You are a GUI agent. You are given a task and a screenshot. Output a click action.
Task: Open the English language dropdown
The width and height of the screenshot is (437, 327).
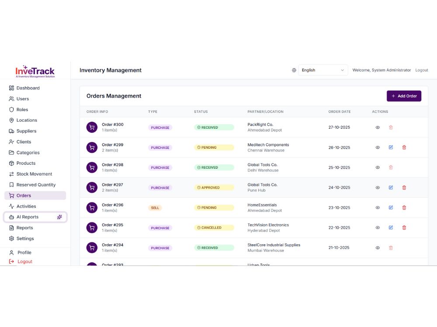(323, 70)
